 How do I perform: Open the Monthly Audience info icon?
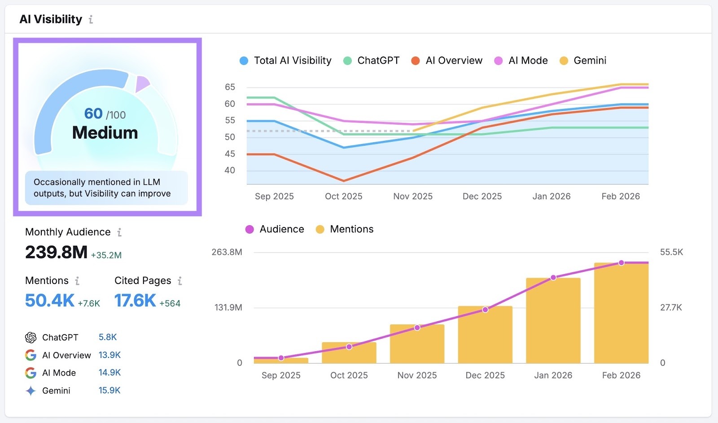119,232
